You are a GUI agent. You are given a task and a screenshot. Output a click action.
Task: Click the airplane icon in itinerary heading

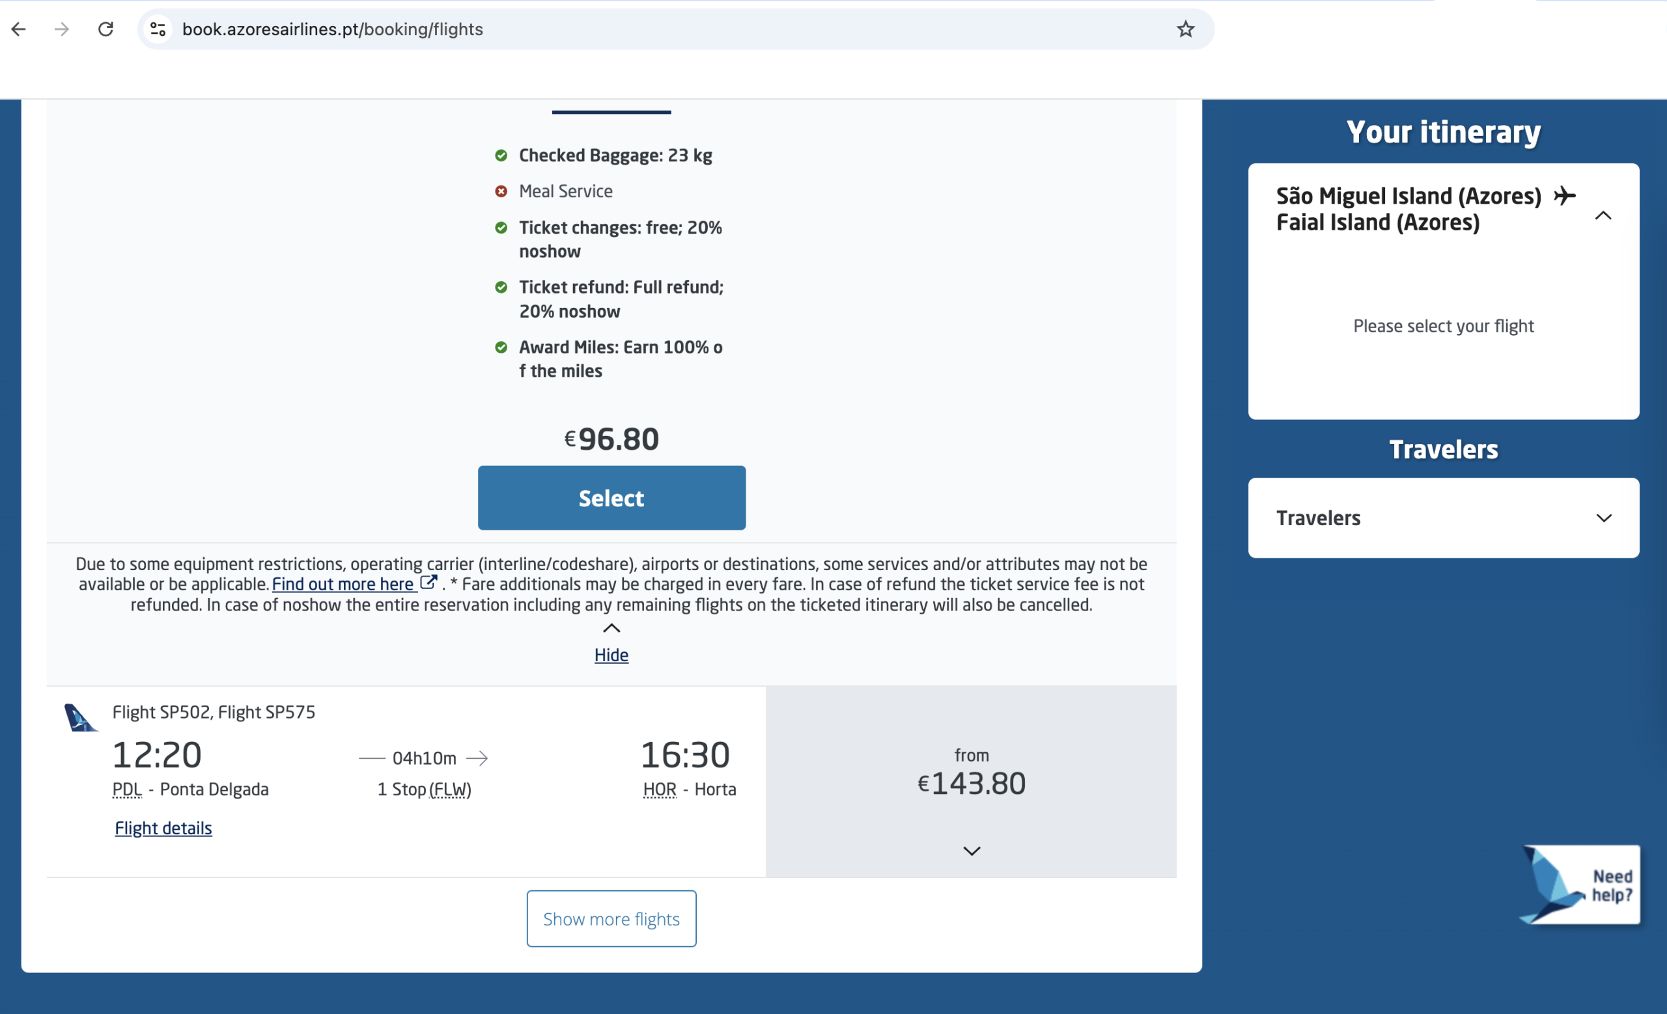tap(1563, 196)
